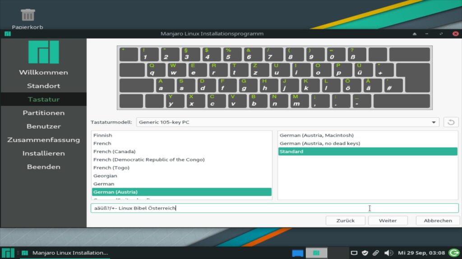462x259 pixels.
Task: Click the Manjaro logo in installer sidebar
Action: 44,52
